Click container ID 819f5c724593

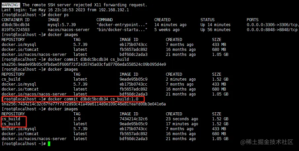pyautogui.click(x=16, y=30)
